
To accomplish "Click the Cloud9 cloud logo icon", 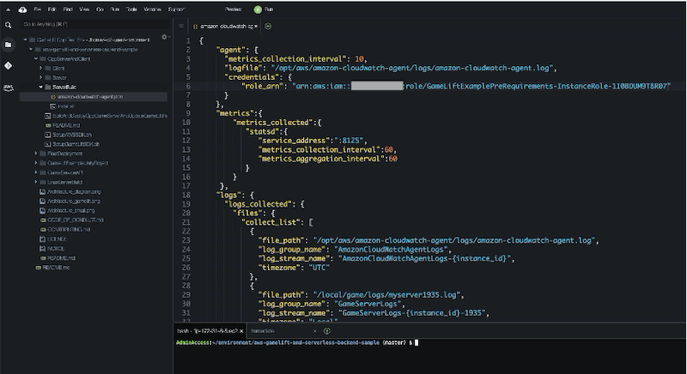I will [x=22, y=9].
